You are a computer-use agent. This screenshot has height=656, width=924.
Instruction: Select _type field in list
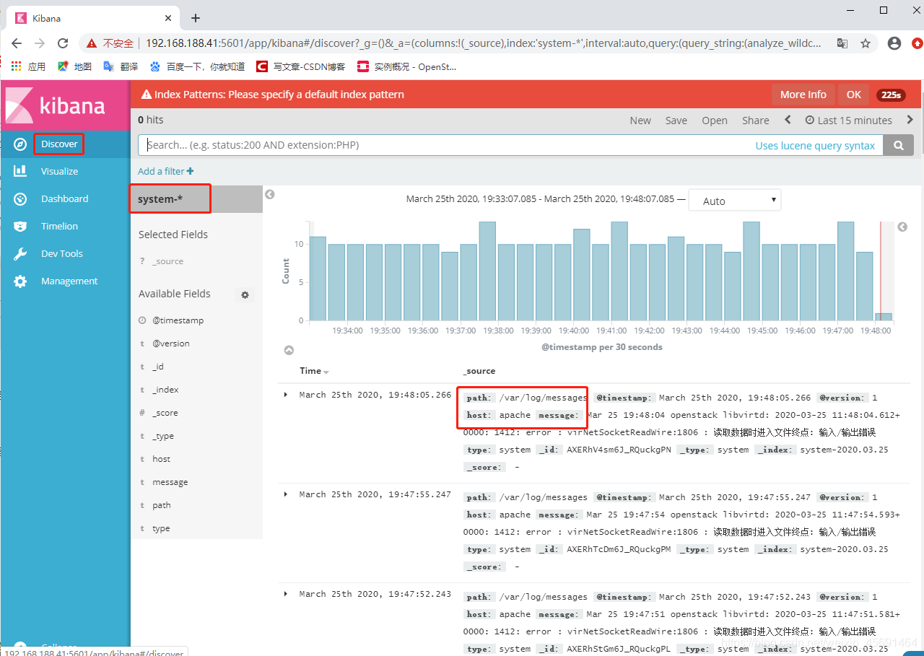163,436
